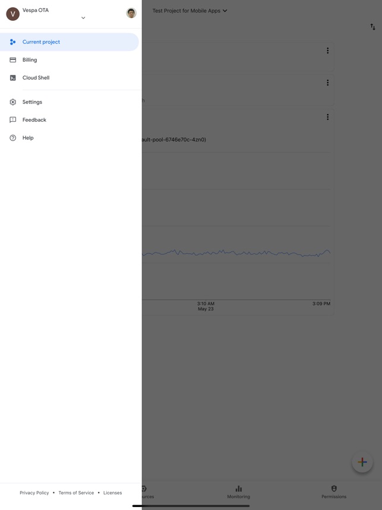
Task: Open the Test Project for Mobile Apps dropdown
Action: click(x=190, y=11)
